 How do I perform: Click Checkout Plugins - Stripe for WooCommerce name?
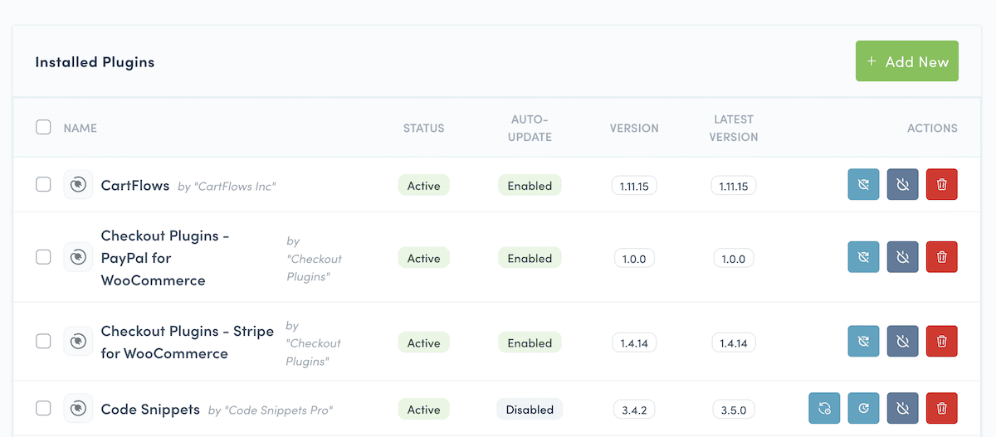pyautogui.click(x=188, y=342)
